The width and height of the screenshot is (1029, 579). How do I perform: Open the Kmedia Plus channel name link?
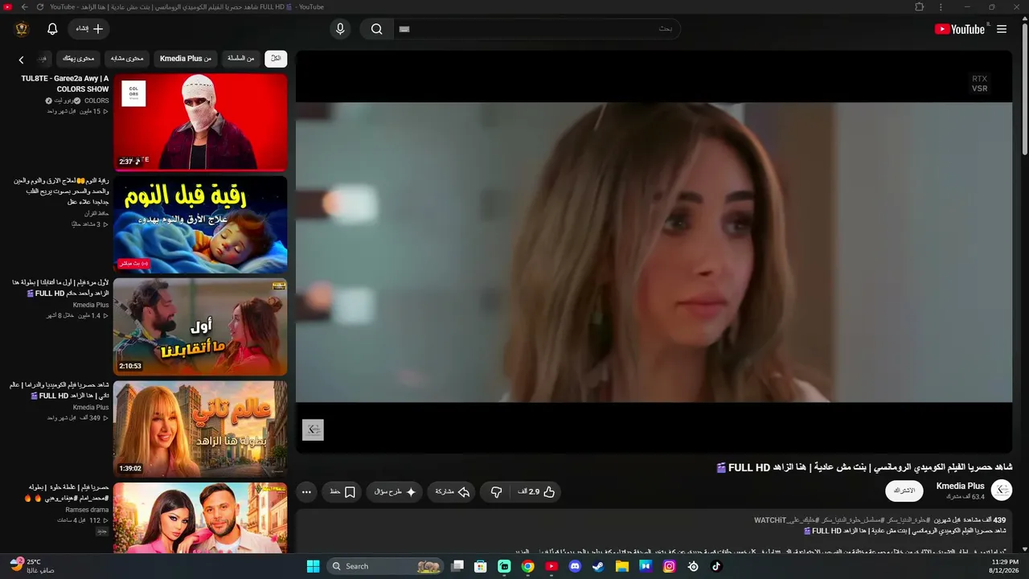961,487
